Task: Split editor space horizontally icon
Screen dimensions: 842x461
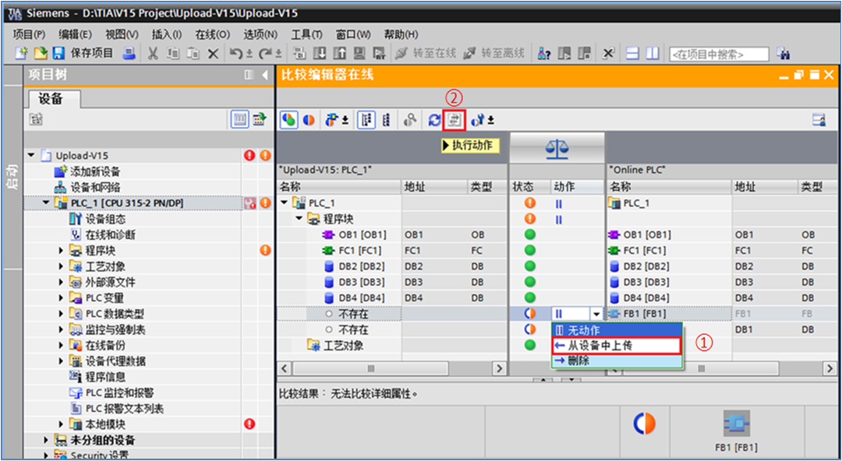Action: coord(632,53)
